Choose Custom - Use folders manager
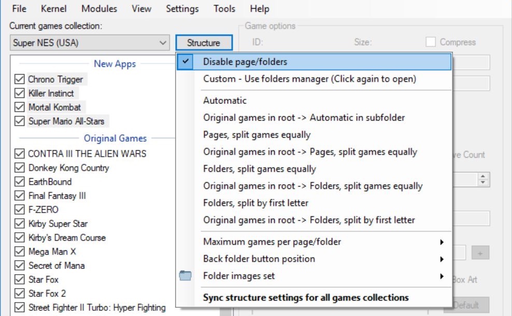This screenshot has width=512, height=316. [314, 79]
